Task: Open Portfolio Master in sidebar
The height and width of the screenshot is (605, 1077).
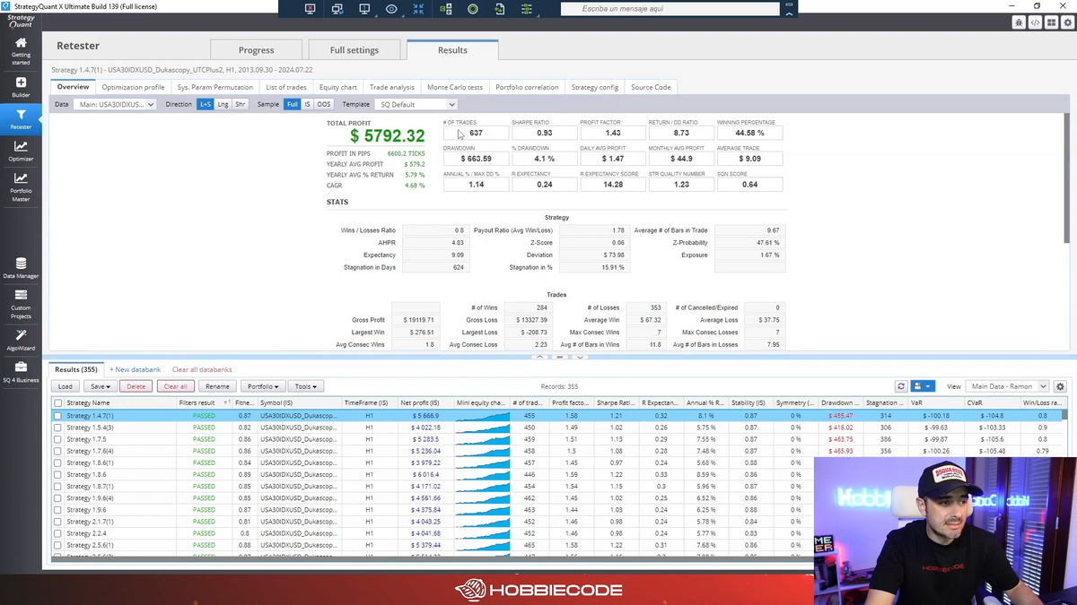Action: (x=21, y=186)
